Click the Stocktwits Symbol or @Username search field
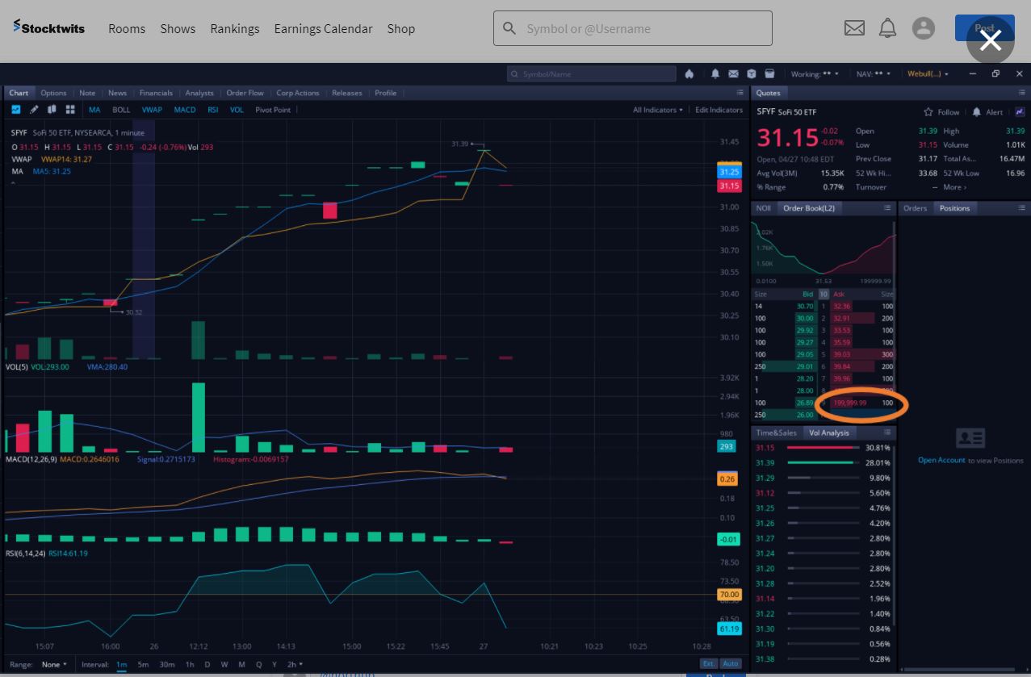 tap(633, 28)
